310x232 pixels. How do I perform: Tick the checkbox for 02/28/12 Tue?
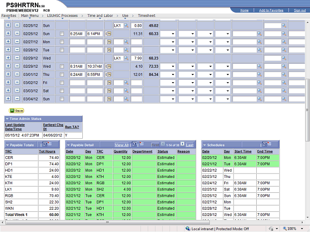[62, 50]
